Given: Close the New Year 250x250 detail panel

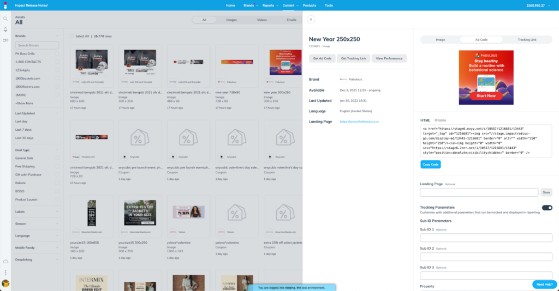Looking at the screenshot, I should (311, 19).
